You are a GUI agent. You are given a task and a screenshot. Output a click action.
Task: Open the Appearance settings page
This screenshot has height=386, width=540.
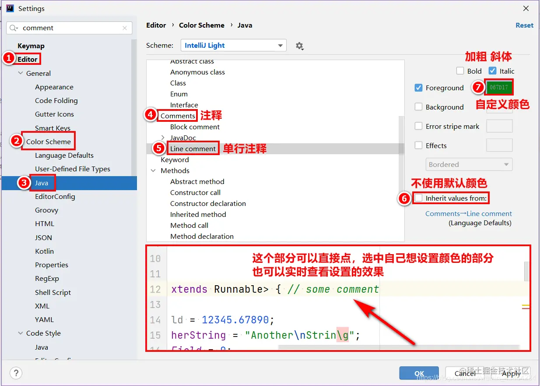(x=54, y=87)
